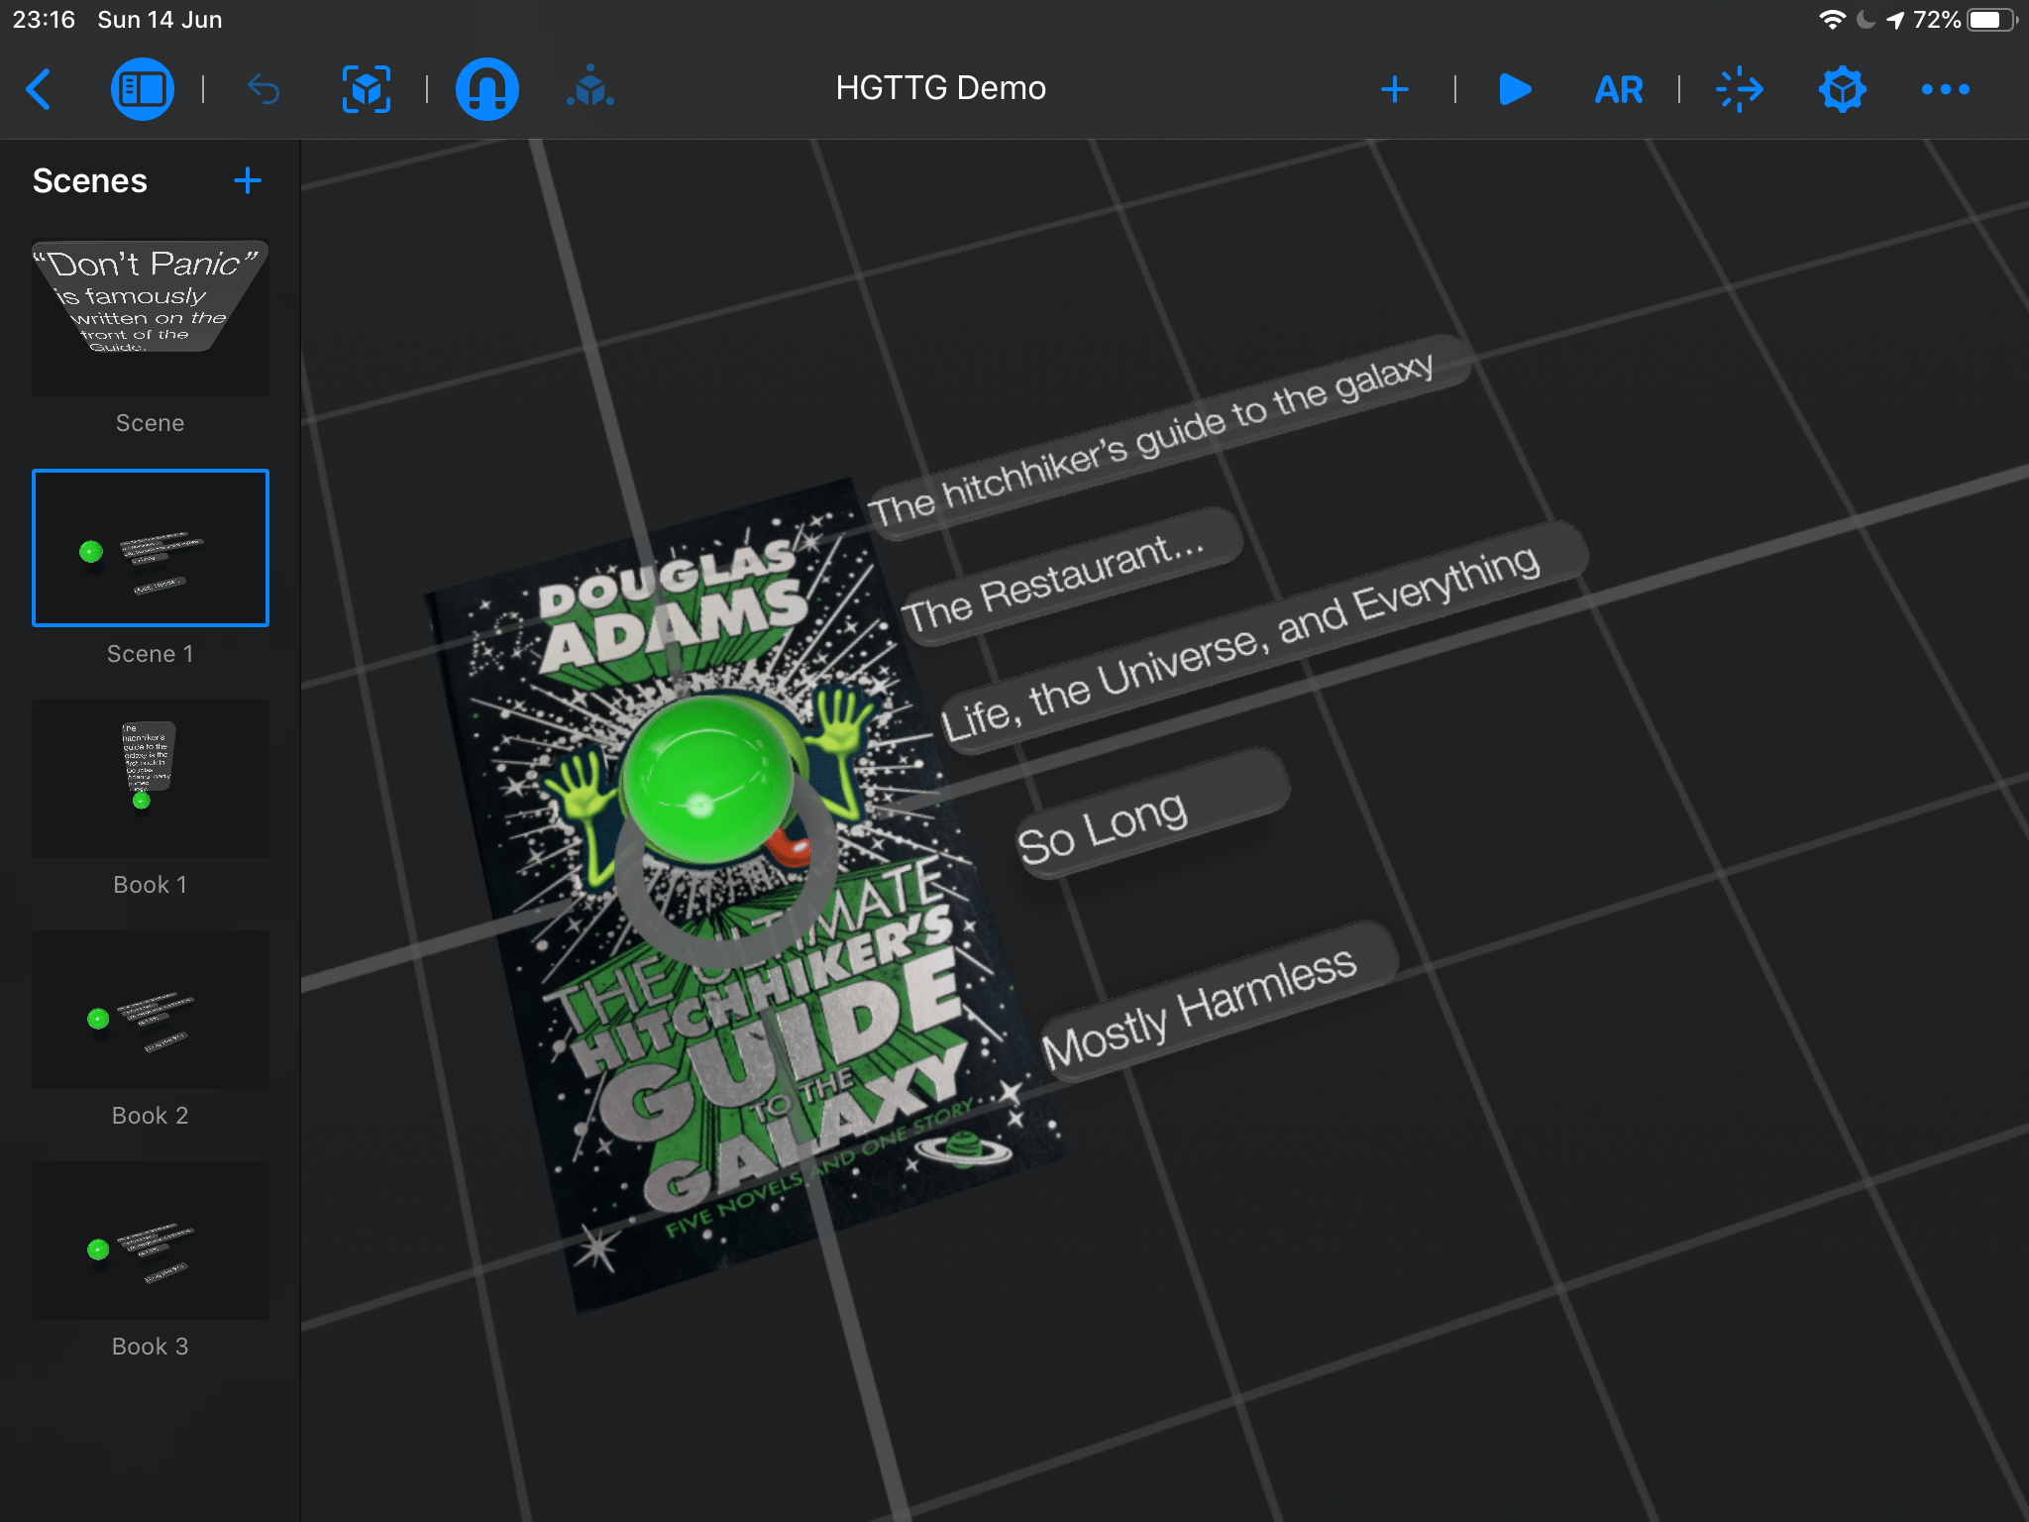Add a new scene
Screen dimensions: 2029x1522
[247, 180]
